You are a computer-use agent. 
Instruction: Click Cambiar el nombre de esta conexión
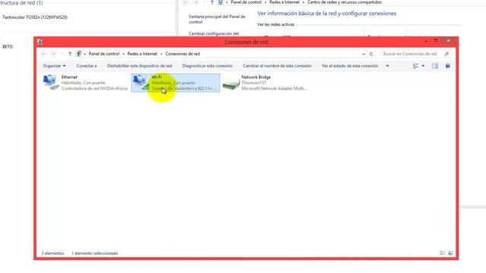(277, 66)
